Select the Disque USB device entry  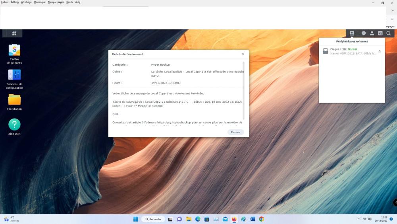(349, 51)
